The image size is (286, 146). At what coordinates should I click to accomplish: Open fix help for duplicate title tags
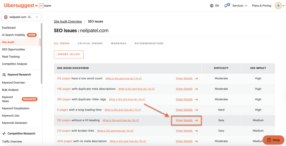tap(127, 99)
